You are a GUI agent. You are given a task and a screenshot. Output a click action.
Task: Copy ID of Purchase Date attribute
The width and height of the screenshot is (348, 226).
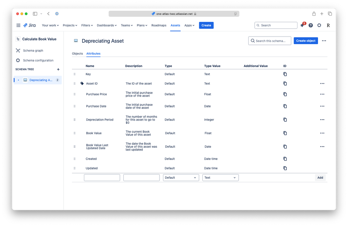click(x=285, y=106)
